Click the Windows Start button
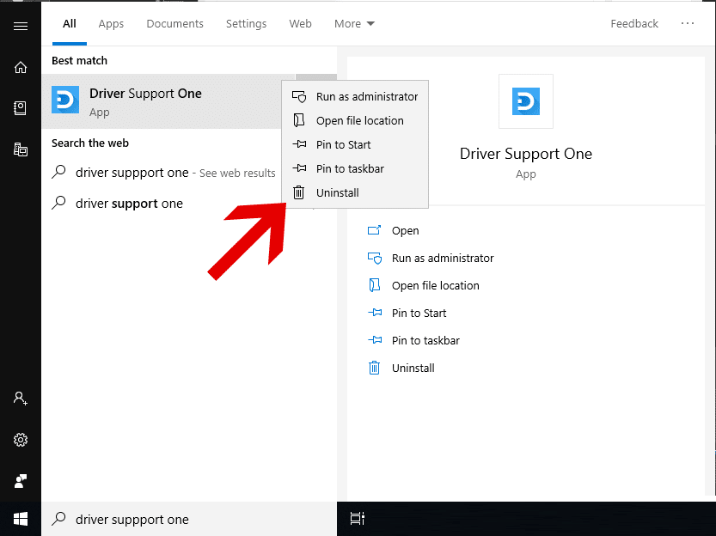The height and width of the screenshot is (536, 716). [21, 519]
